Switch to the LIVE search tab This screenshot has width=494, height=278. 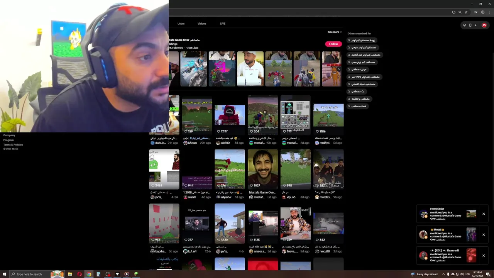[223, 24]
